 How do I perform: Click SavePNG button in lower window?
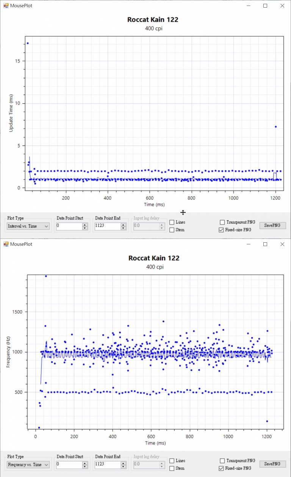tap(272, 464)
